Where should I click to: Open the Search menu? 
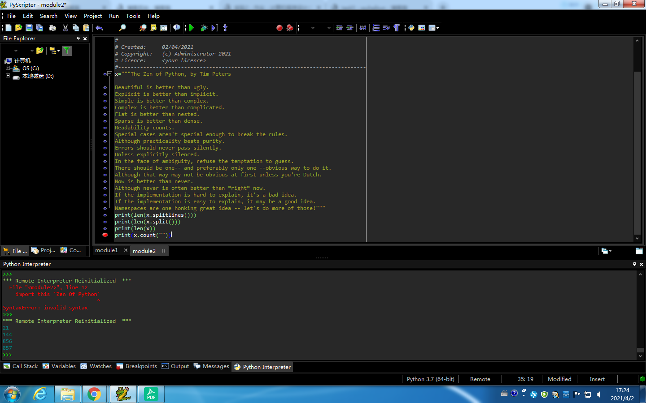click(x=48, y=16)
